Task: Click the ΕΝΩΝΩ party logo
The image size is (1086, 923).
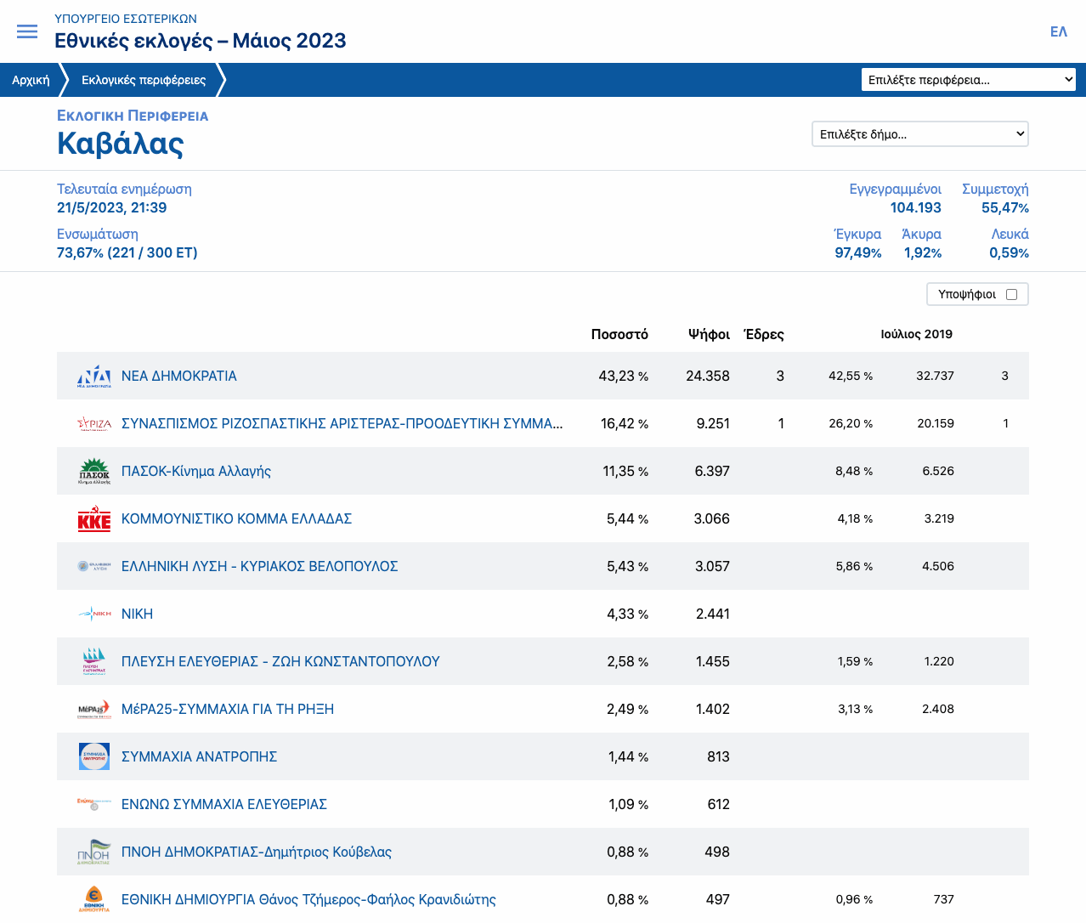Action: [x=94, y=804]
